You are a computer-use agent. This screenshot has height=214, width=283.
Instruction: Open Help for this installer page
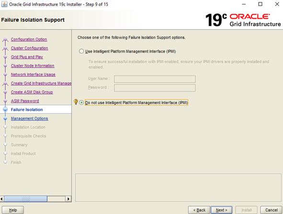coord(13,210)
